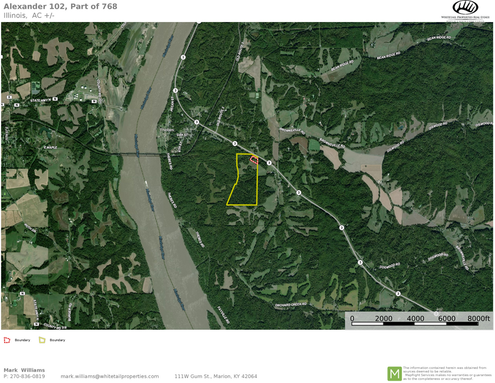Click the small red dashed parcel on map
The height and width of the screenshot is (383, 495).
click(254, 160)
